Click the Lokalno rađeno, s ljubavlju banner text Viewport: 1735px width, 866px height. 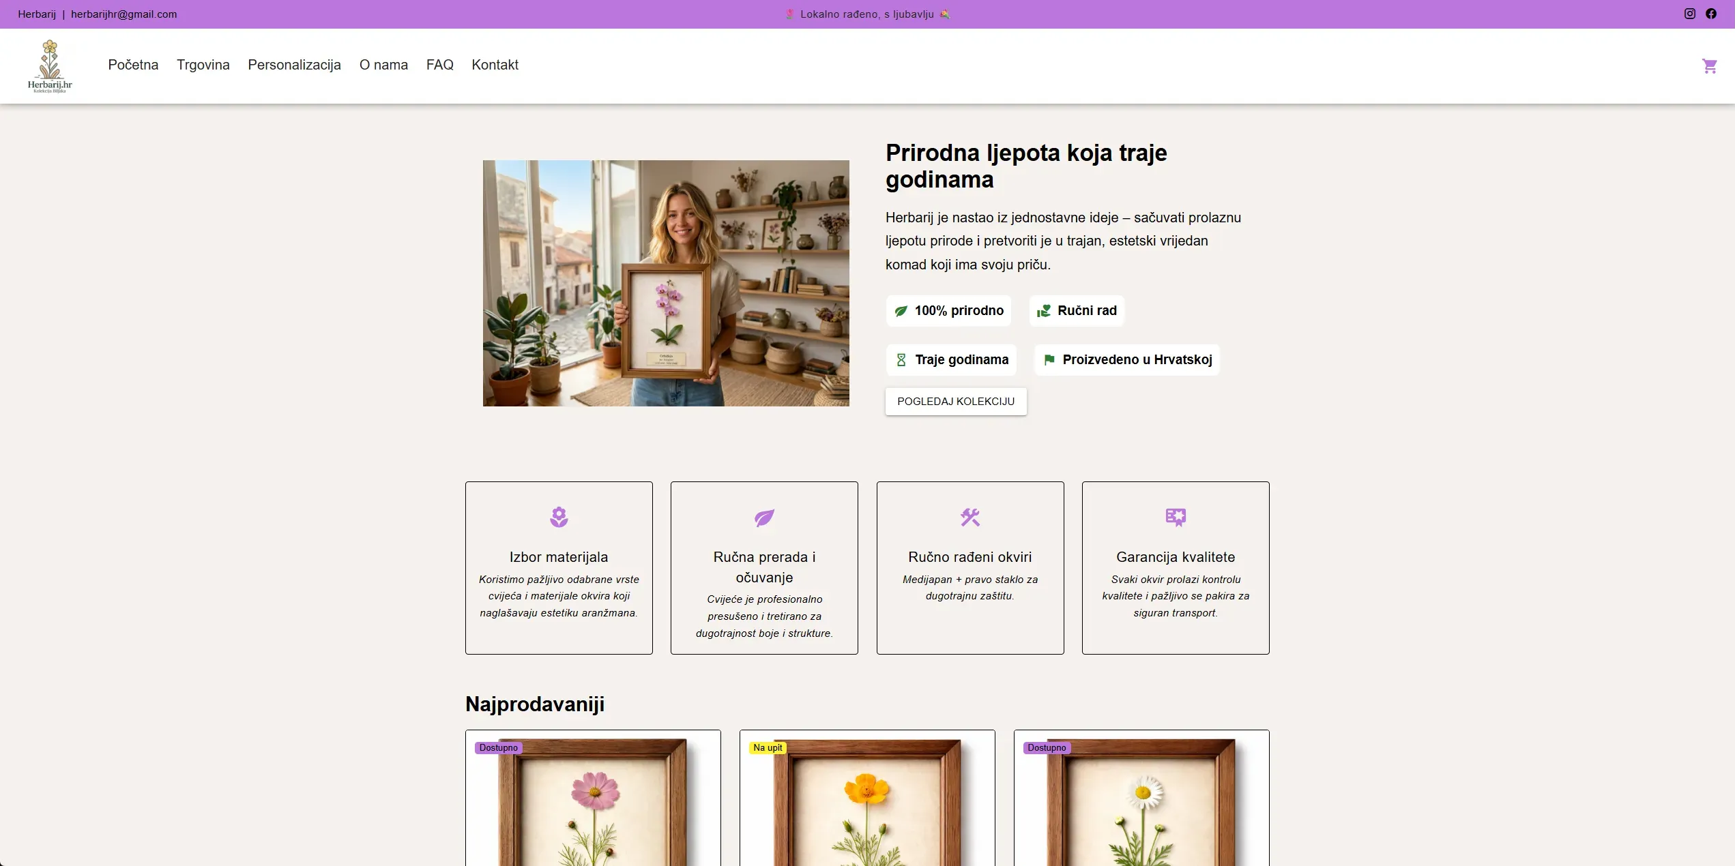click(867, 14)
